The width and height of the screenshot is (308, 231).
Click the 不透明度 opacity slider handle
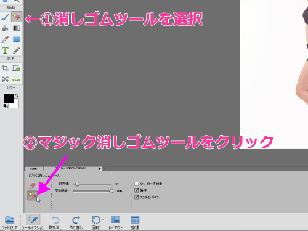click(111, 191)
